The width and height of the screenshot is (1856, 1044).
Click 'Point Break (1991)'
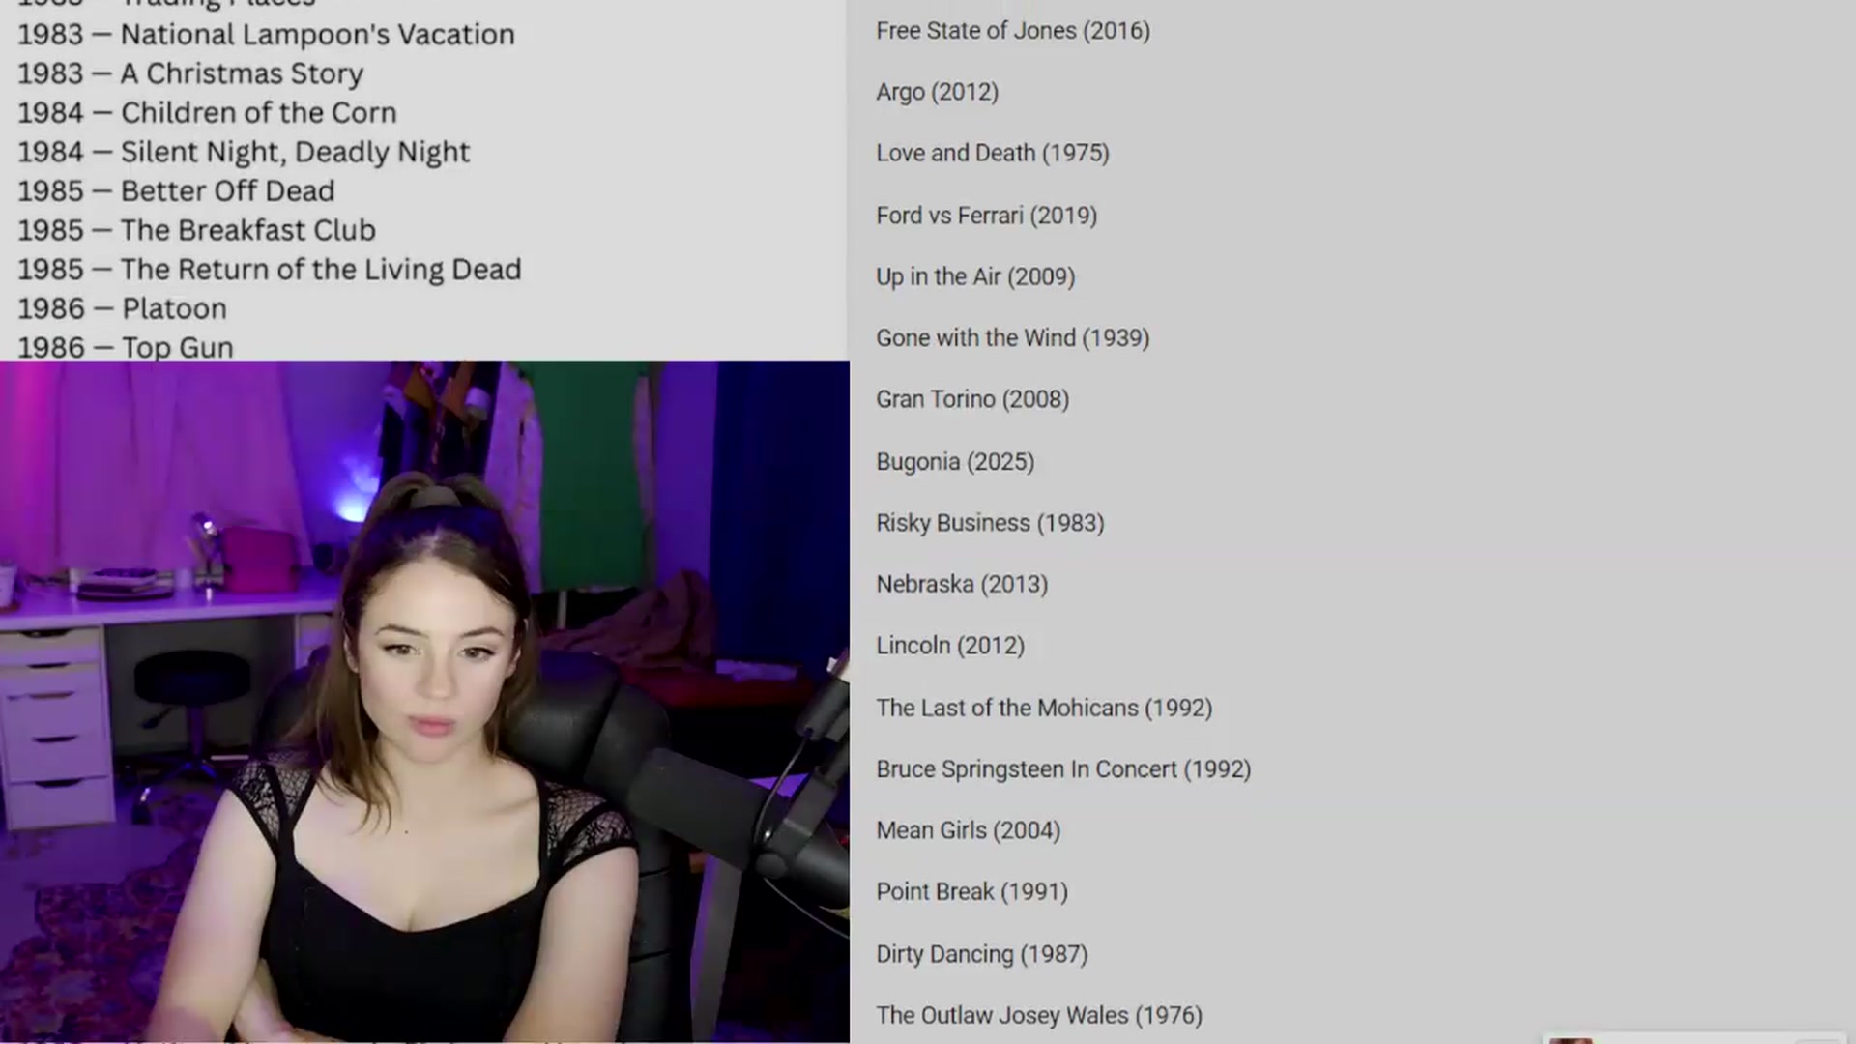coord(971,892)
